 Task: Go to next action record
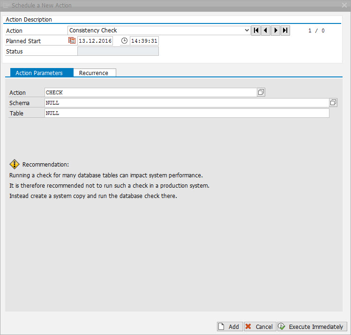(276, 30)
